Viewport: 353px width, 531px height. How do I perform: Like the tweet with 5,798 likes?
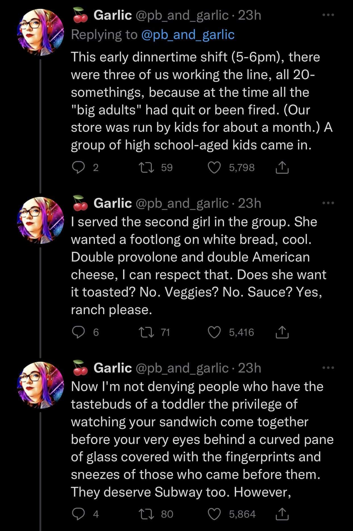215,168
